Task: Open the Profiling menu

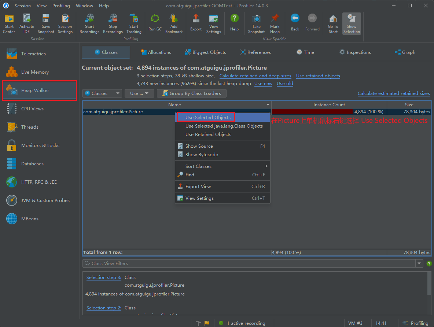Action: point(61,5)
